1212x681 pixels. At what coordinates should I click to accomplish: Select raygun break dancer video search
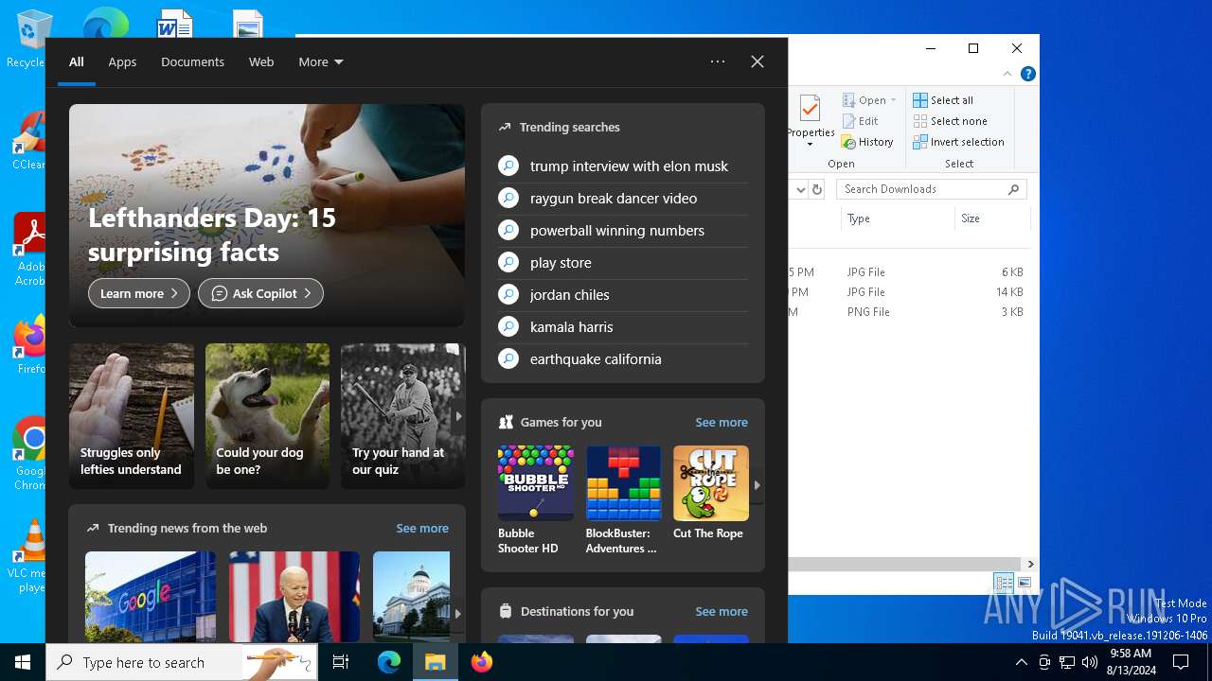pos(623,198)
